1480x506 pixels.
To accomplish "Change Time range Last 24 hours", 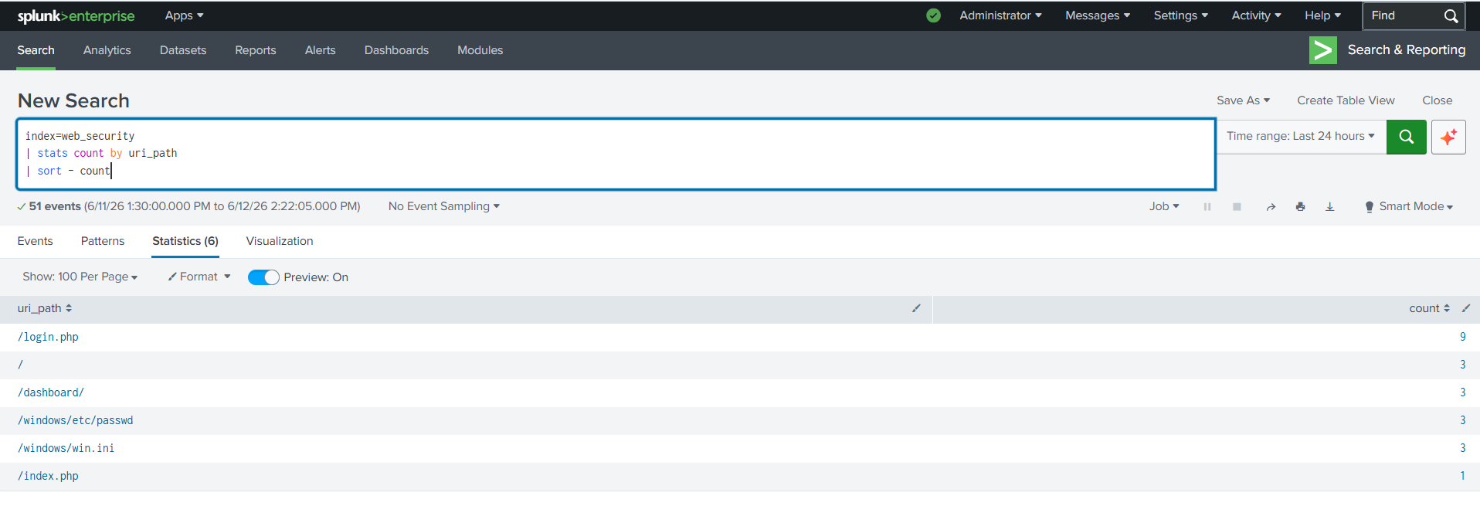I will pos(1301,136).
